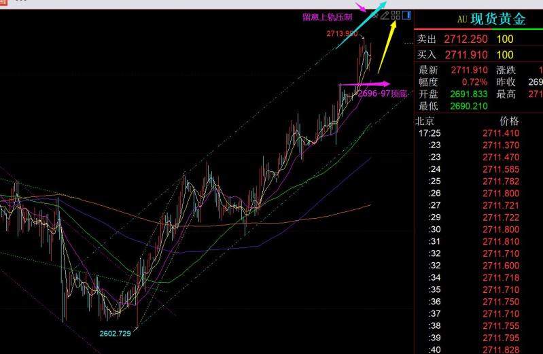Select tick price 2711.828
Viewport: 543px width, 354px height.
click(x=501, y=350)
